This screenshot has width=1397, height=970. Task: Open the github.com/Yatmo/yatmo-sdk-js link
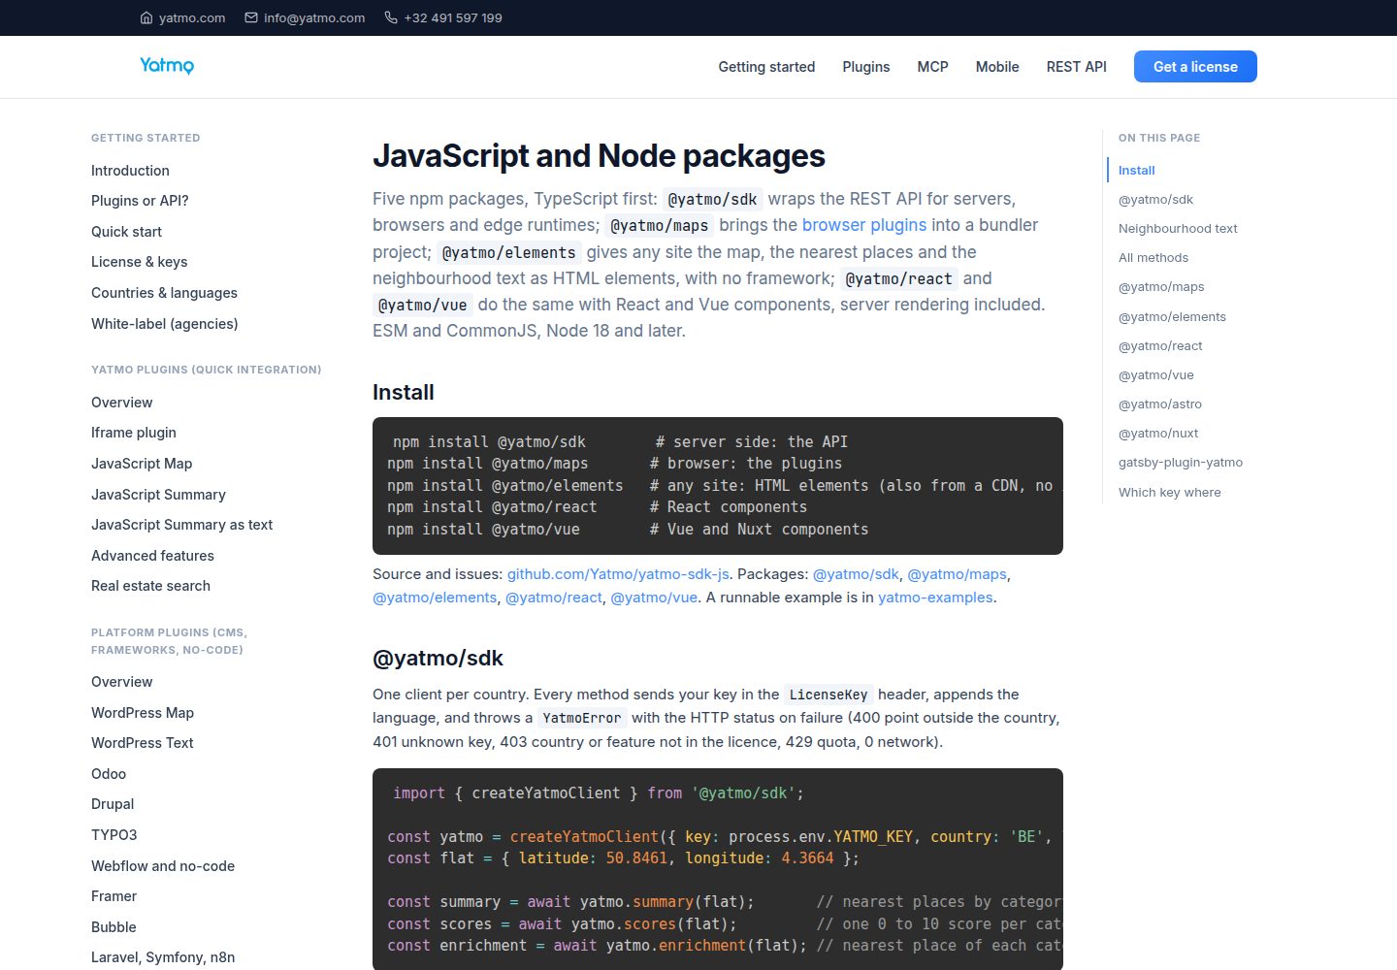tap(618, 574)
